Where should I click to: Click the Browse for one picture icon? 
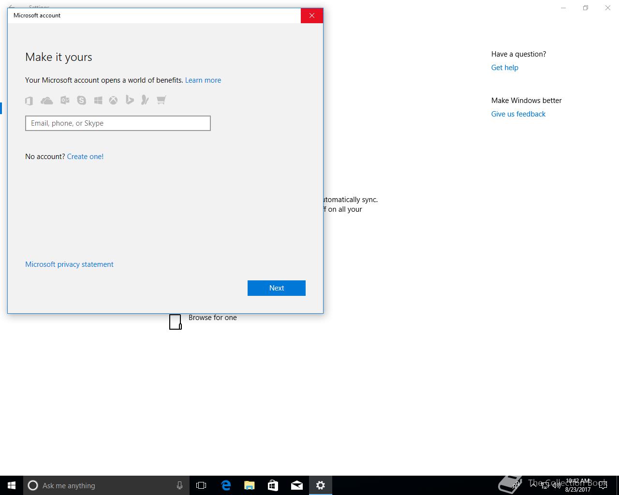point(176,321)
